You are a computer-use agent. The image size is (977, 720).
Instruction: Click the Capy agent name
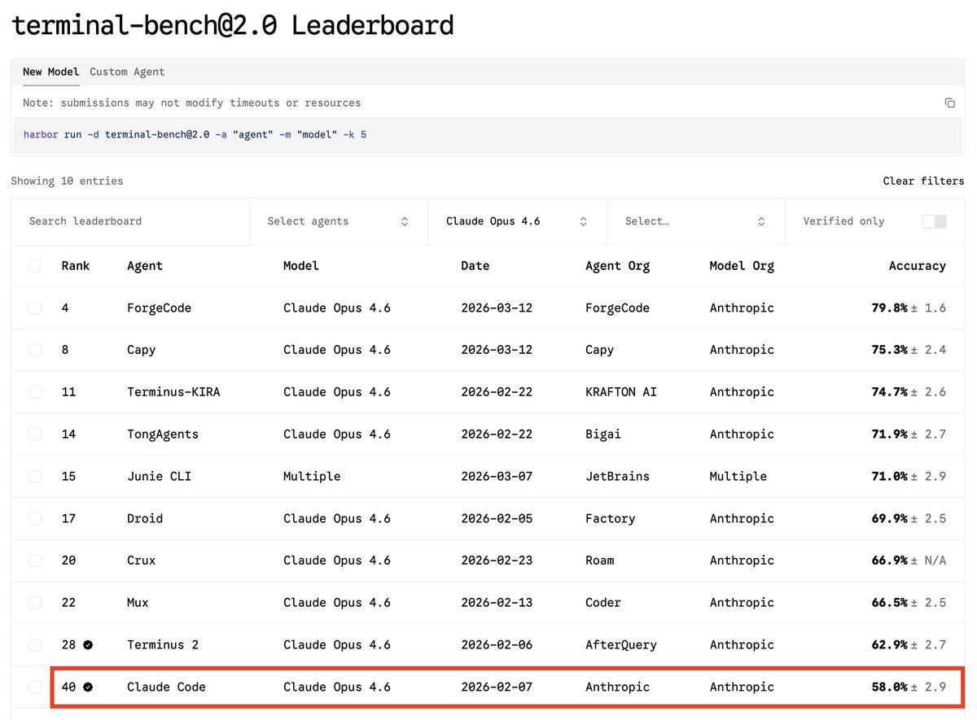point(141,350)
